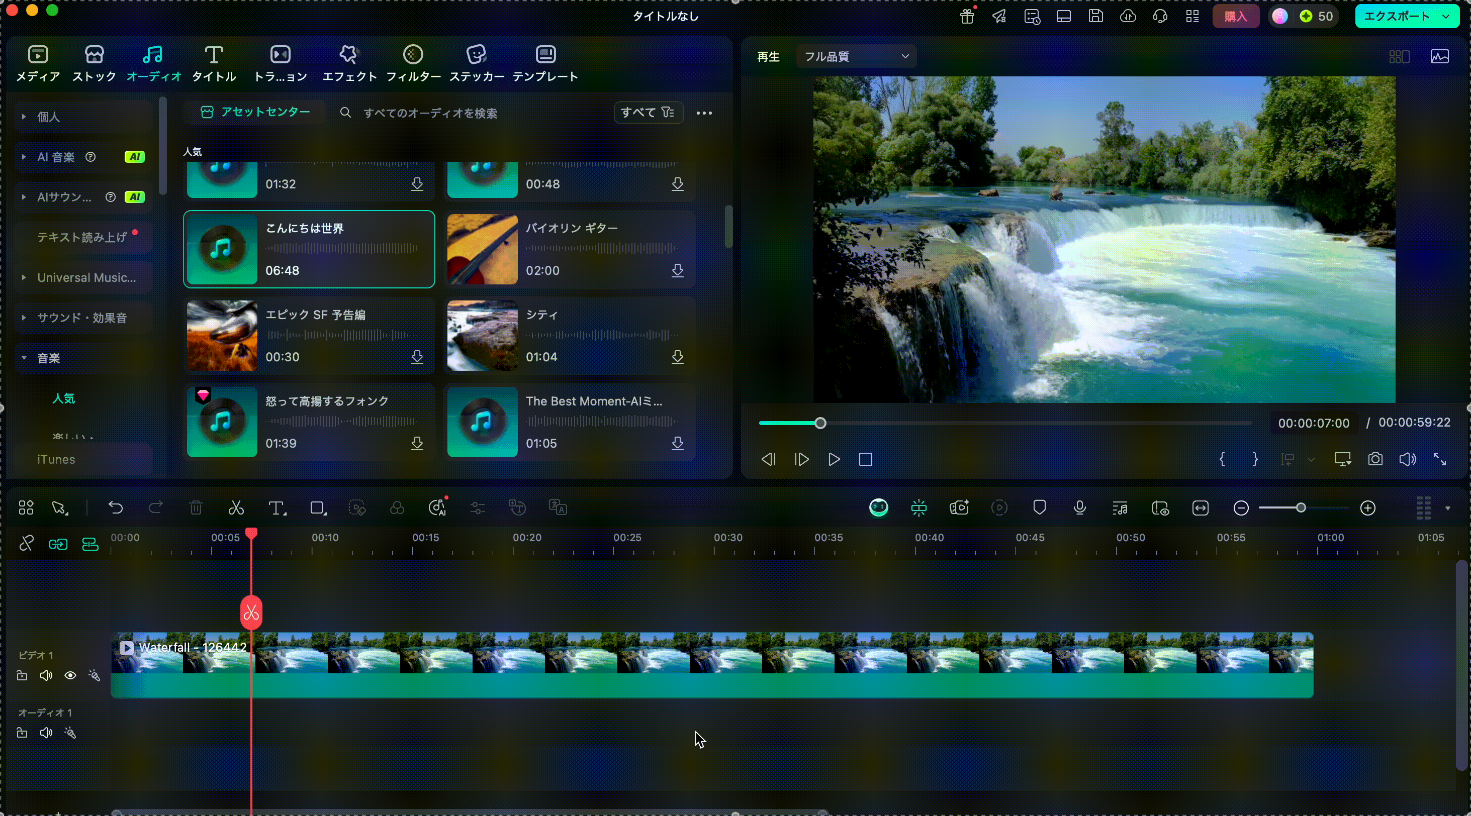
Task: Take a snapshot with the camera icon
Action: pos(1375,459)
